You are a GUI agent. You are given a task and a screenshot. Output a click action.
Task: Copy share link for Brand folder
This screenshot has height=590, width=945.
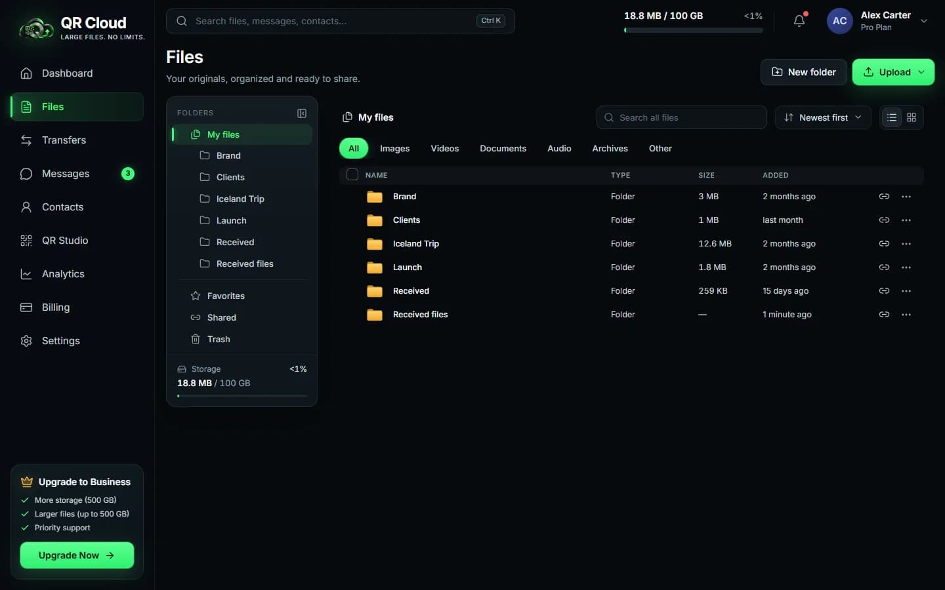(x=884, y=197)
